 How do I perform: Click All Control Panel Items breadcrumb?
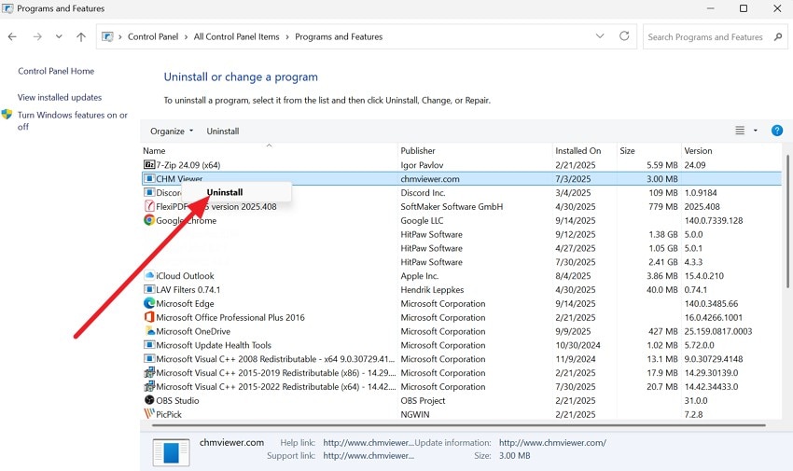(x=236, y=37)
